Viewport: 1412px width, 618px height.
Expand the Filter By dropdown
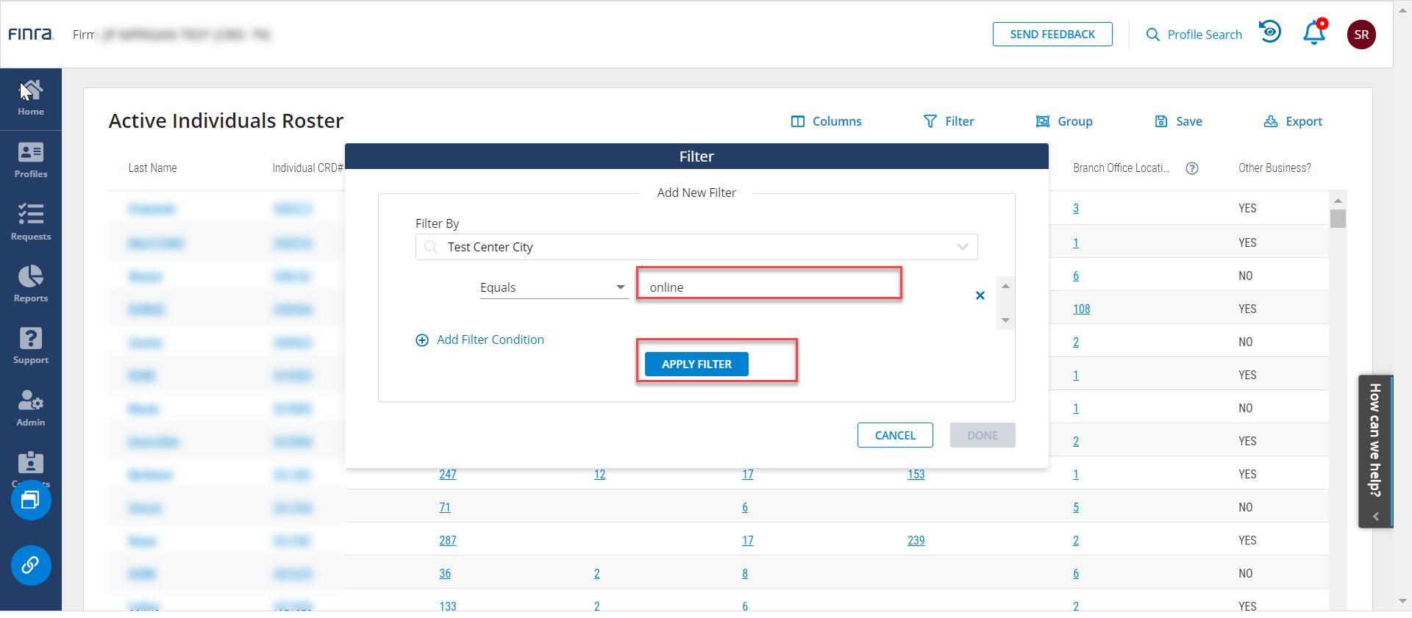click(962, 247)
